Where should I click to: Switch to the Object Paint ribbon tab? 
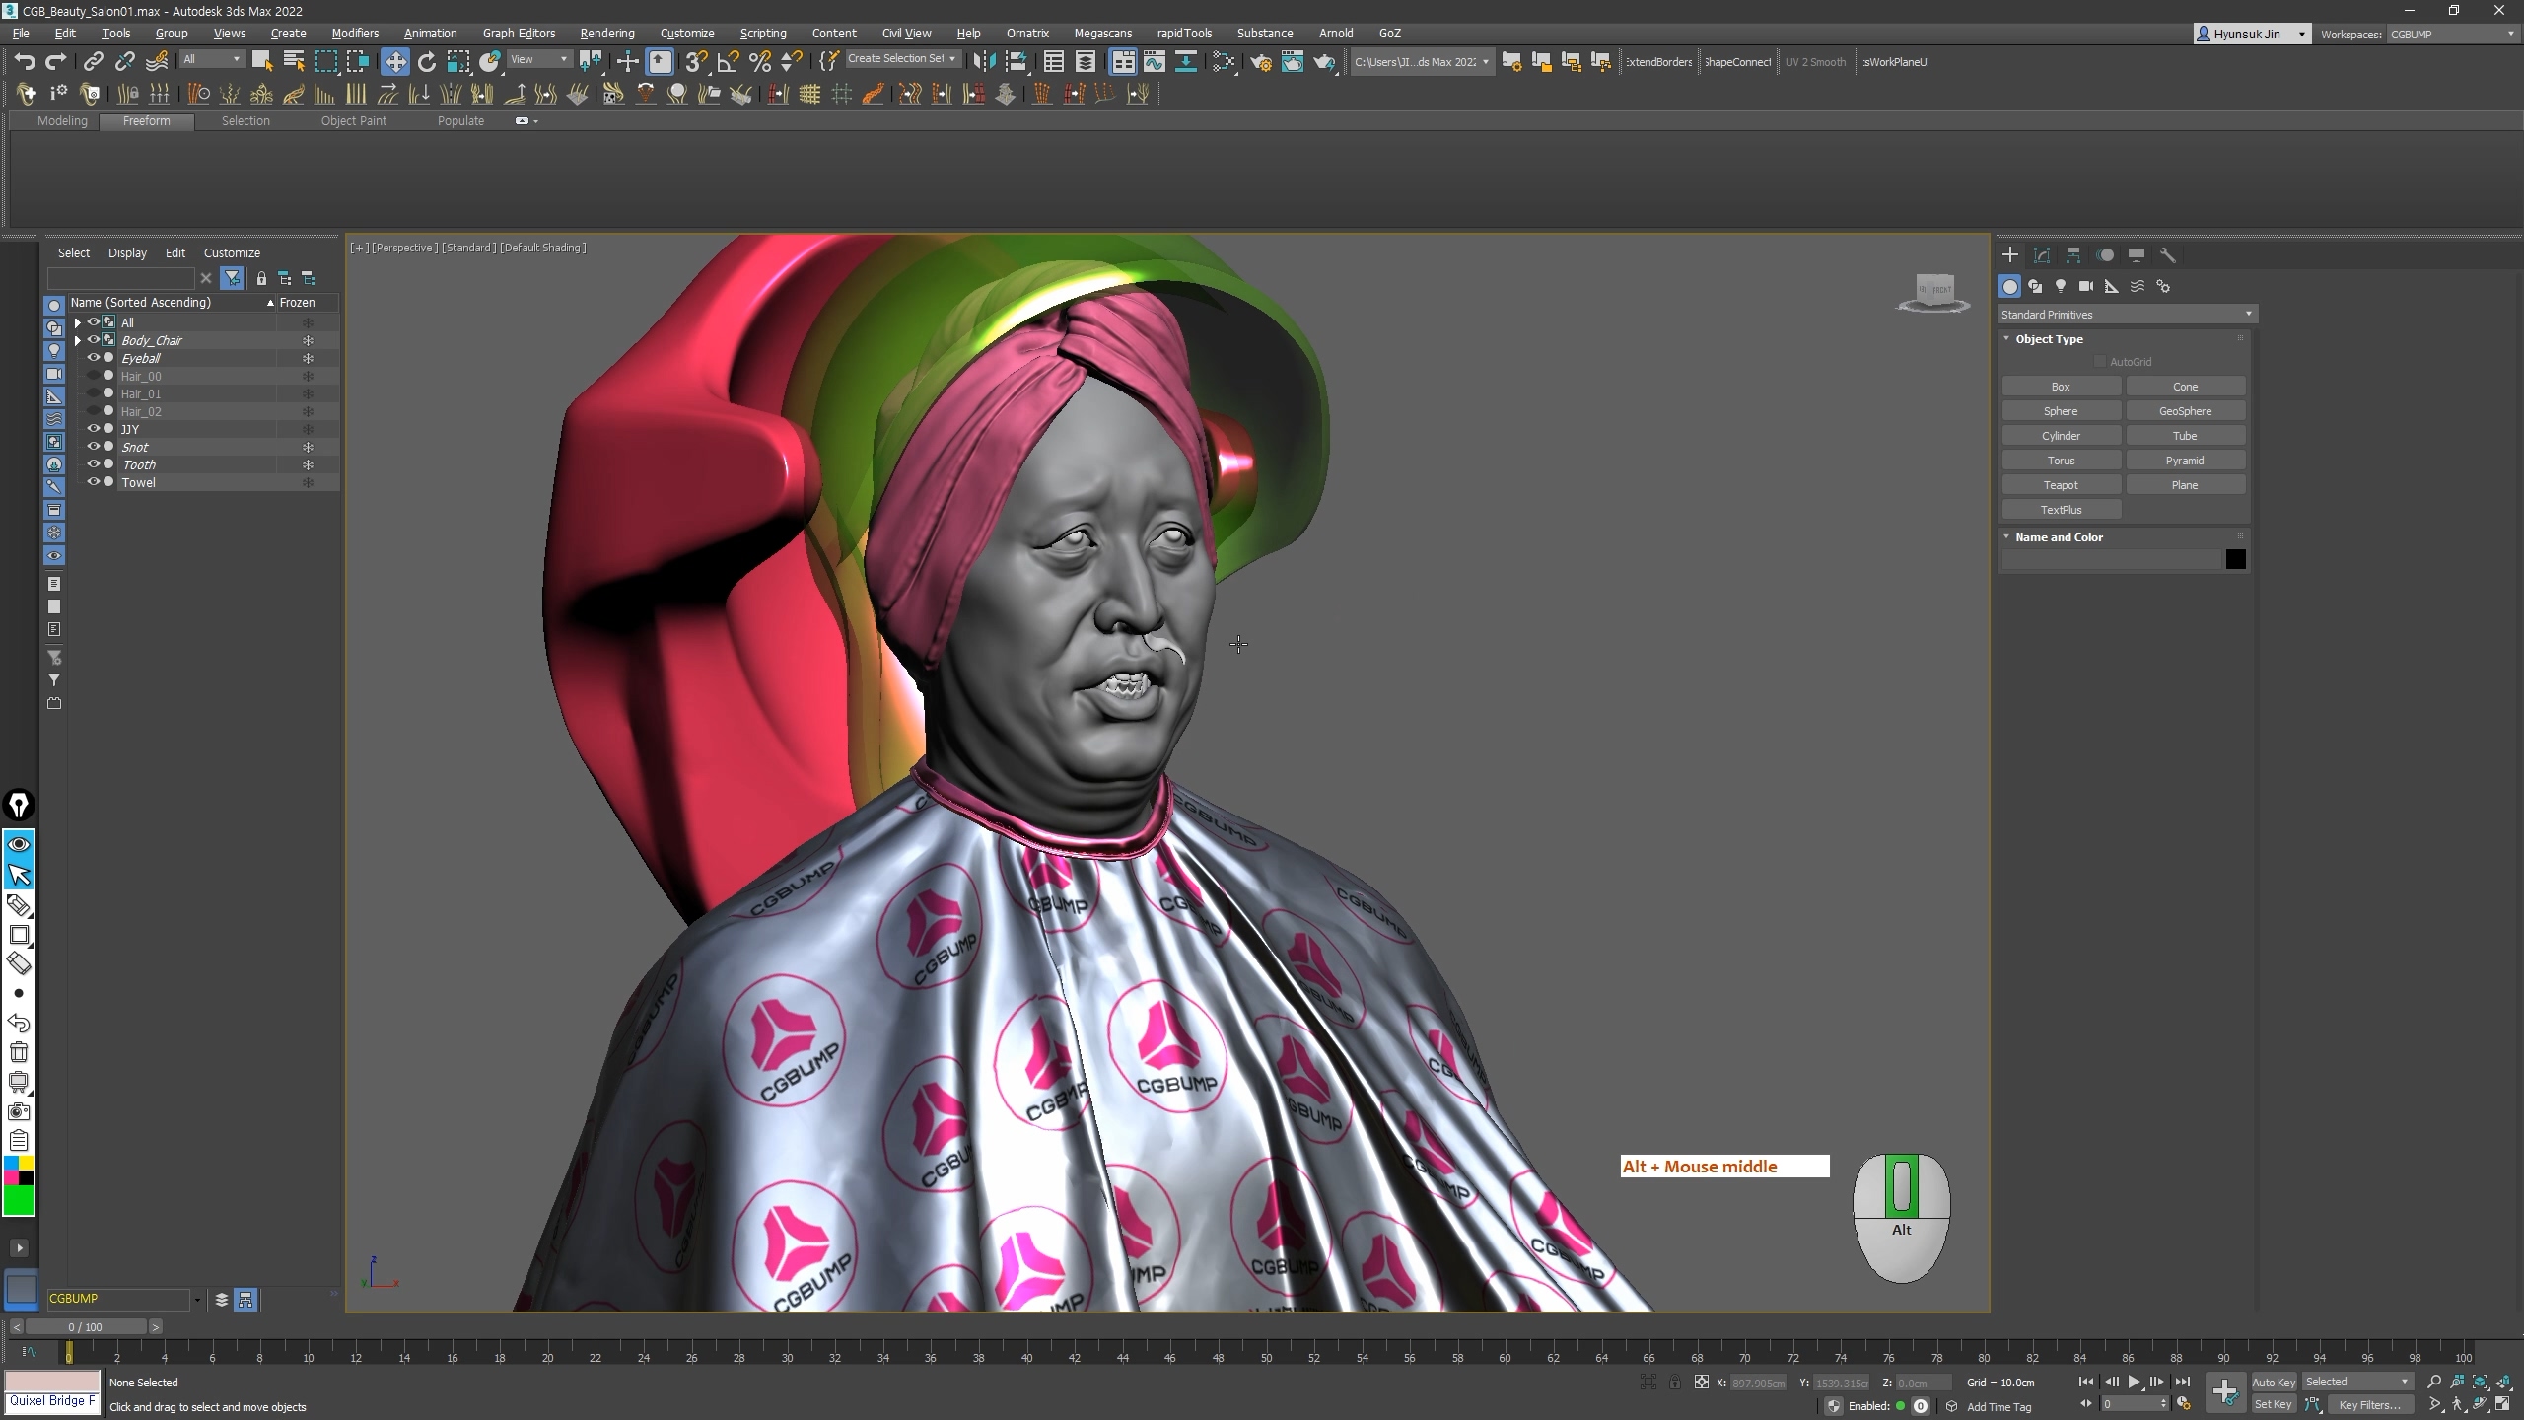pyautogui.click(x=353, y=120)
